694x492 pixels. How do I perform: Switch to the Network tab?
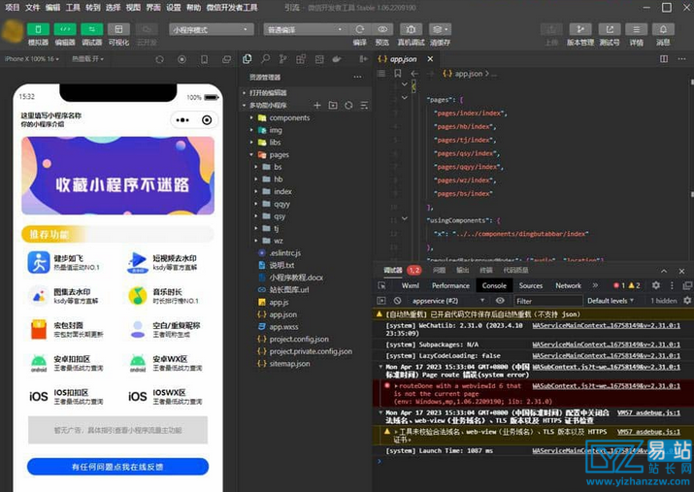point(568,285)
